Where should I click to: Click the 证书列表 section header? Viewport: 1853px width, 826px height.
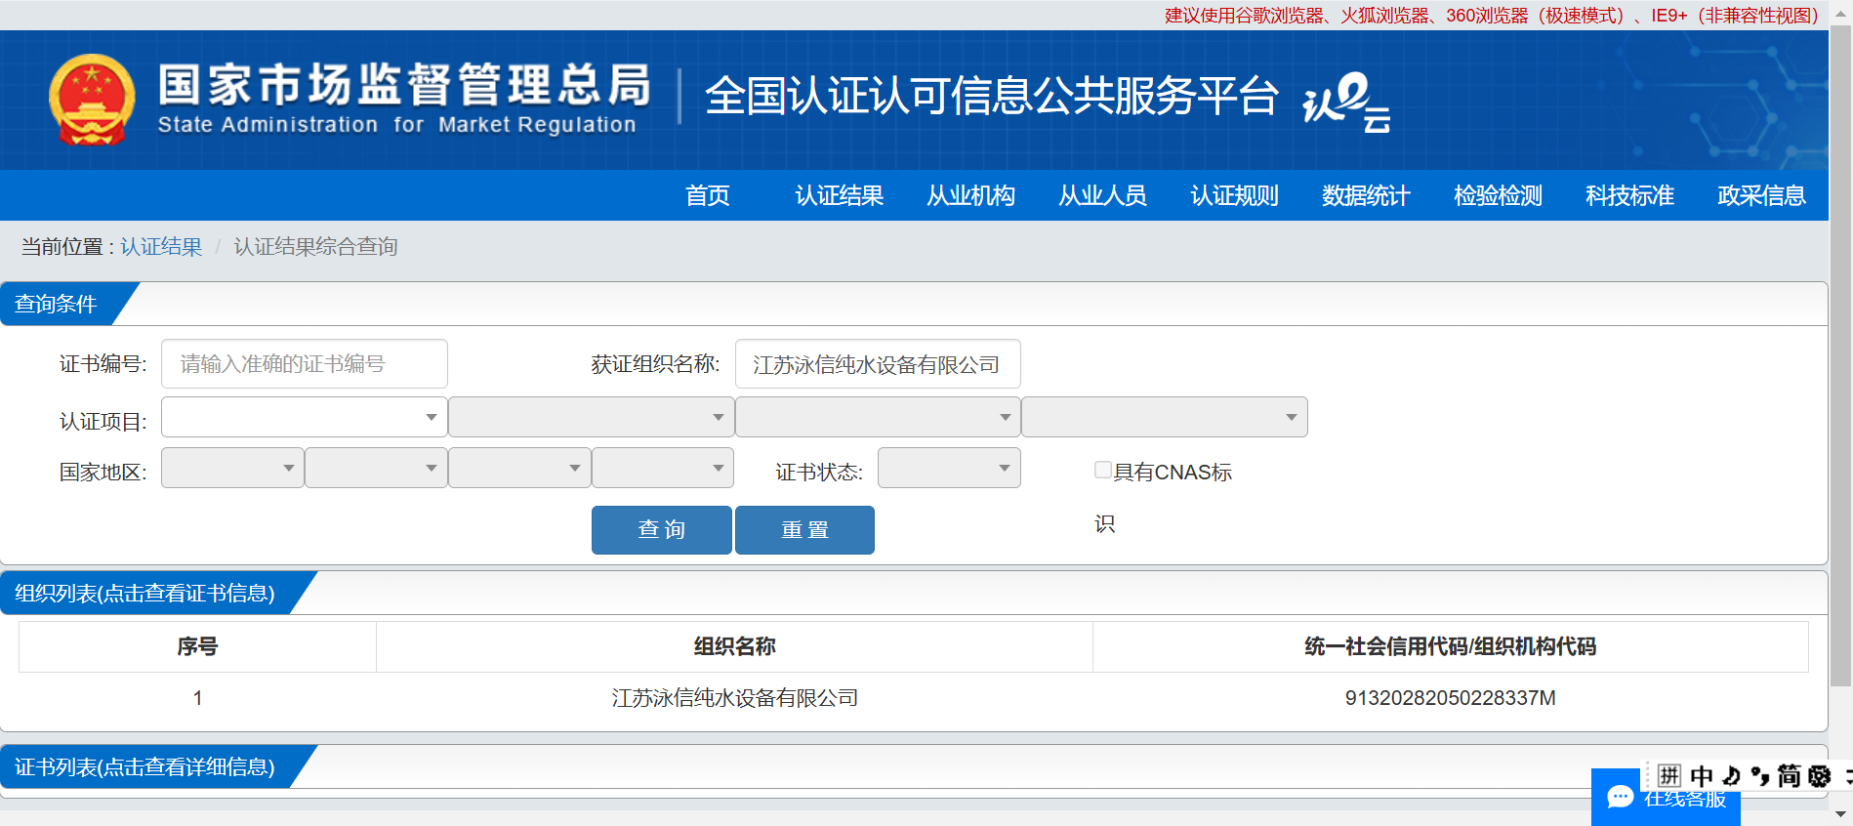point(146,766)
